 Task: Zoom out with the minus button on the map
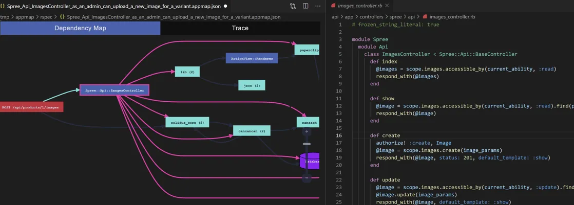(307, 178)
